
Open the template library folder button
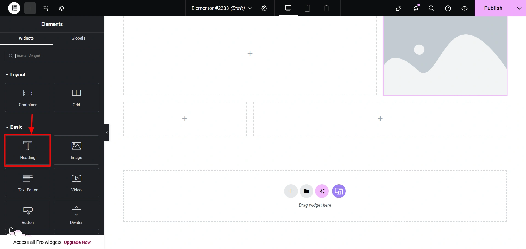click(307, 191)
